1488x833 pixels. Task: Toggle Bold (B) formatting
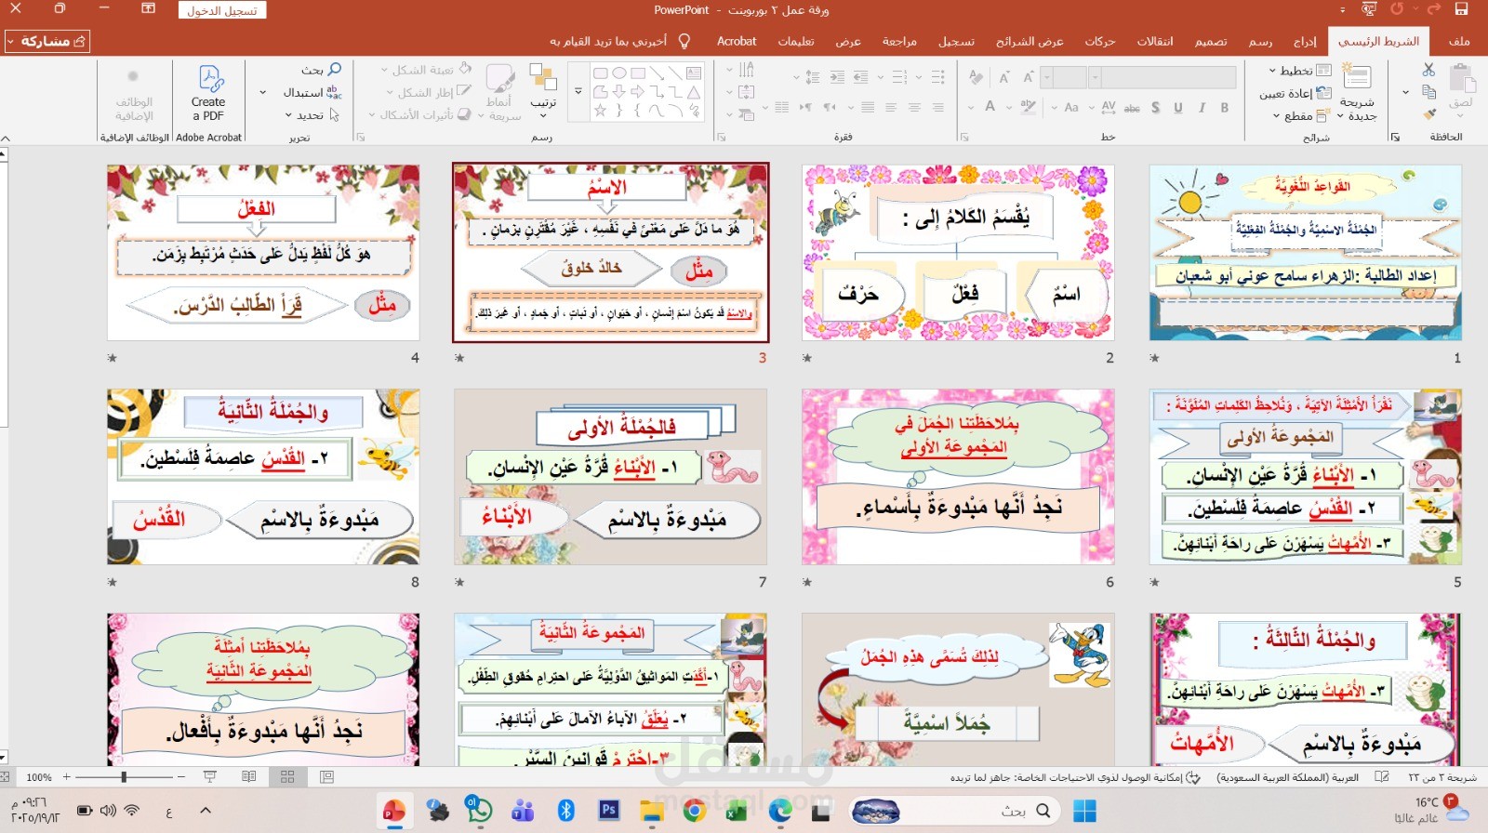tap(1224, 107)
